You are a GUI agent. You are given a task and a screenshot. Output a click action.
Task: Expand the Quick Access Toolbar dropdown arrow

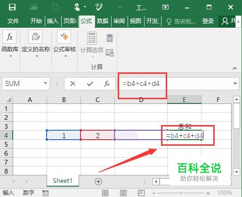pos(85,7)
